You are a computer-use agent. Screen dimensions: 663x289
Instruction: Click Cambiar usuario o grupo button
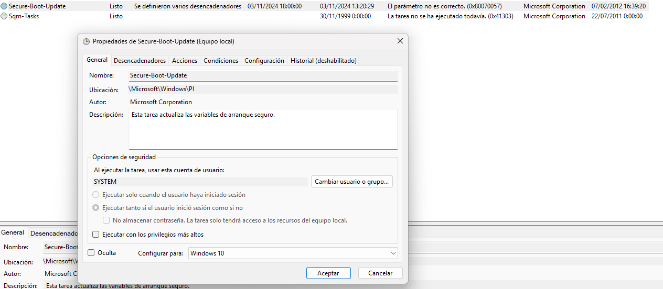(x=352, y=182)
